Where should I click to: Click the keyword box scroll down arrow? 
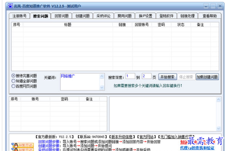(102, 88)
